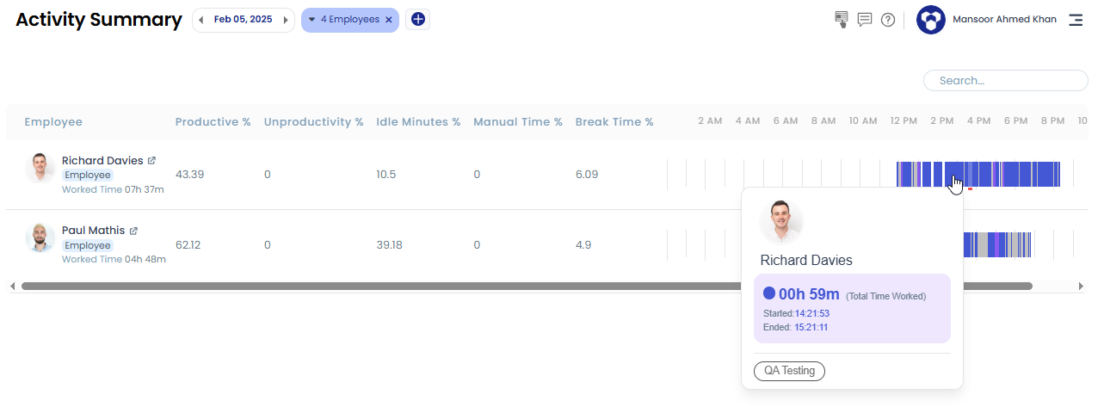Open the tutorial pointer icon
Viewport: 1104px width, 407px height.
842,20
